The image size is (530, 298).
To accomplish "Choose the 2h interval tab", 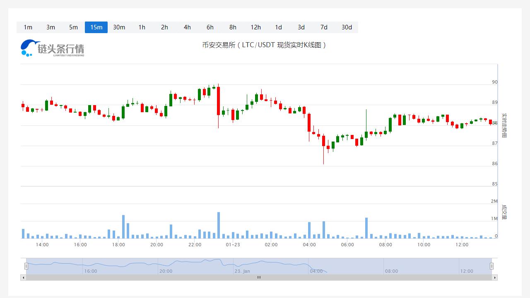I will click(164, 27).
